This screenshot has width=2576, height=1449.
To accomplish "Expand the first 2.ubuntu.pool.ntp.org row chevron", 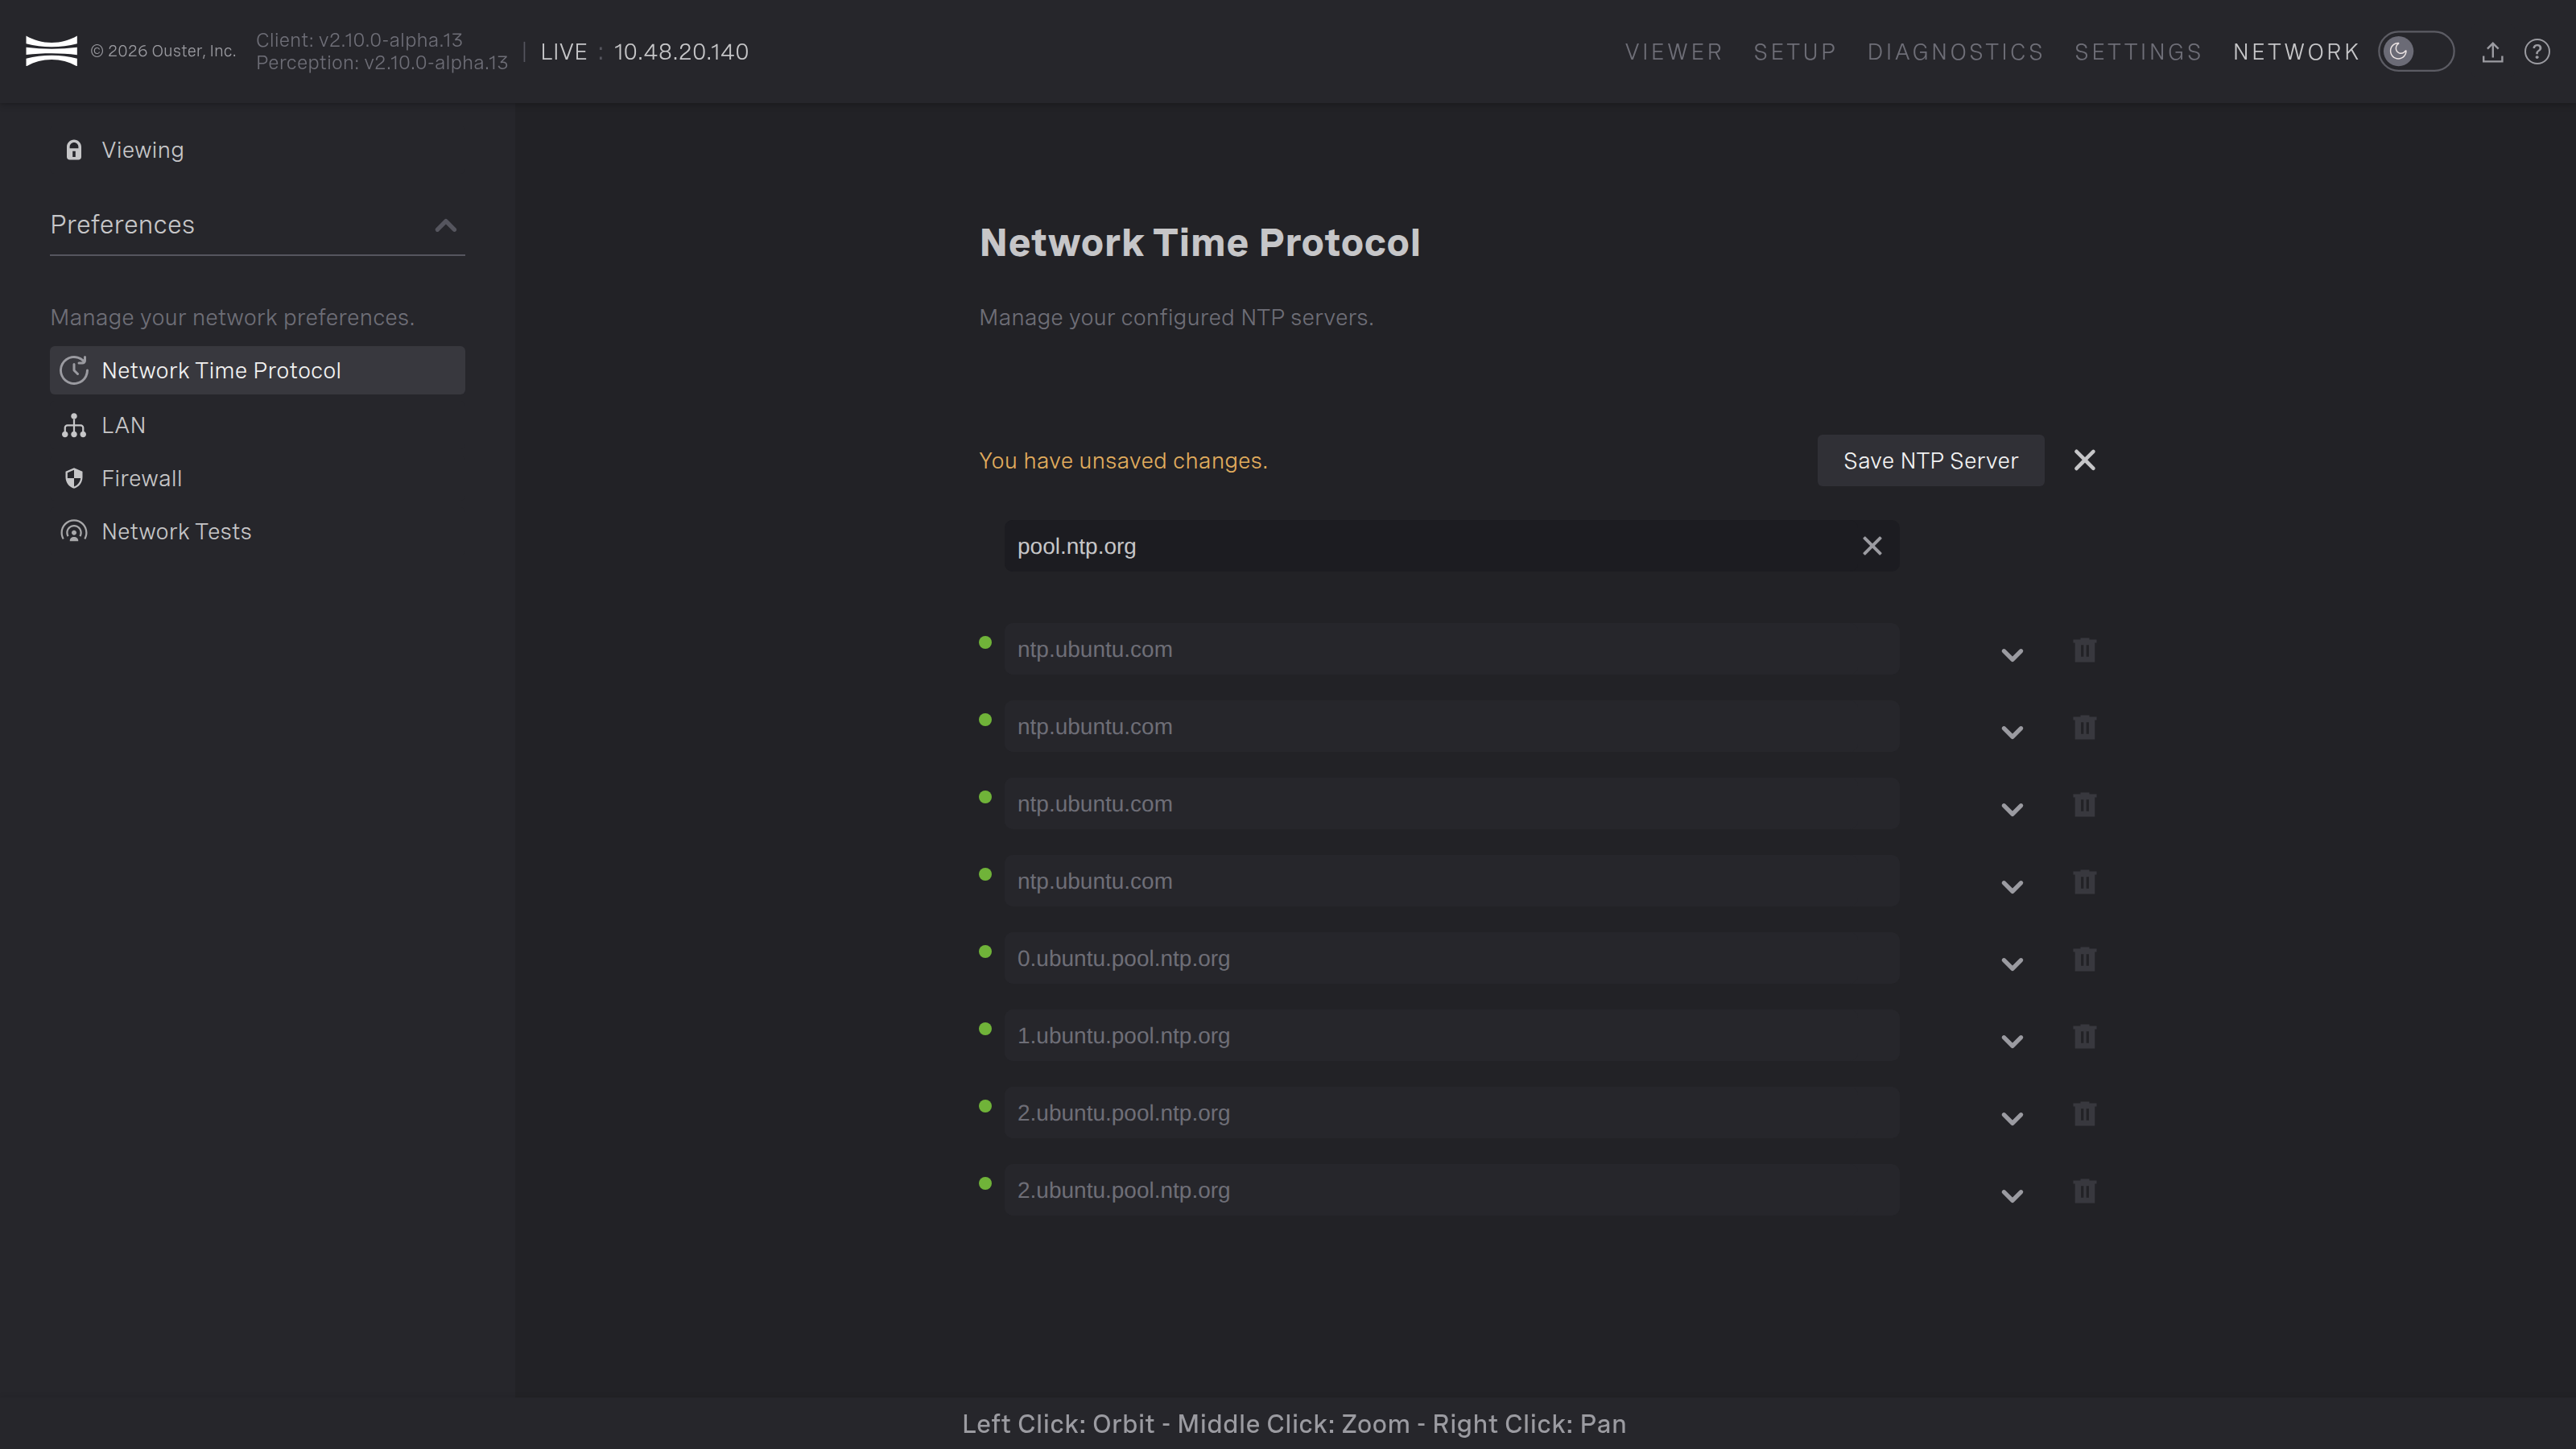I will pos(2012,1118).
